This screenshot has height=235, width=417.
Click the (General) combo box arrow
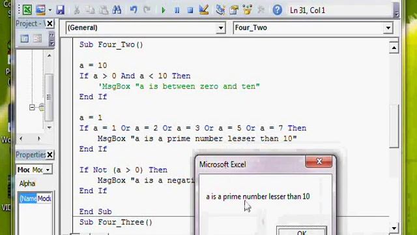(221, 28)
